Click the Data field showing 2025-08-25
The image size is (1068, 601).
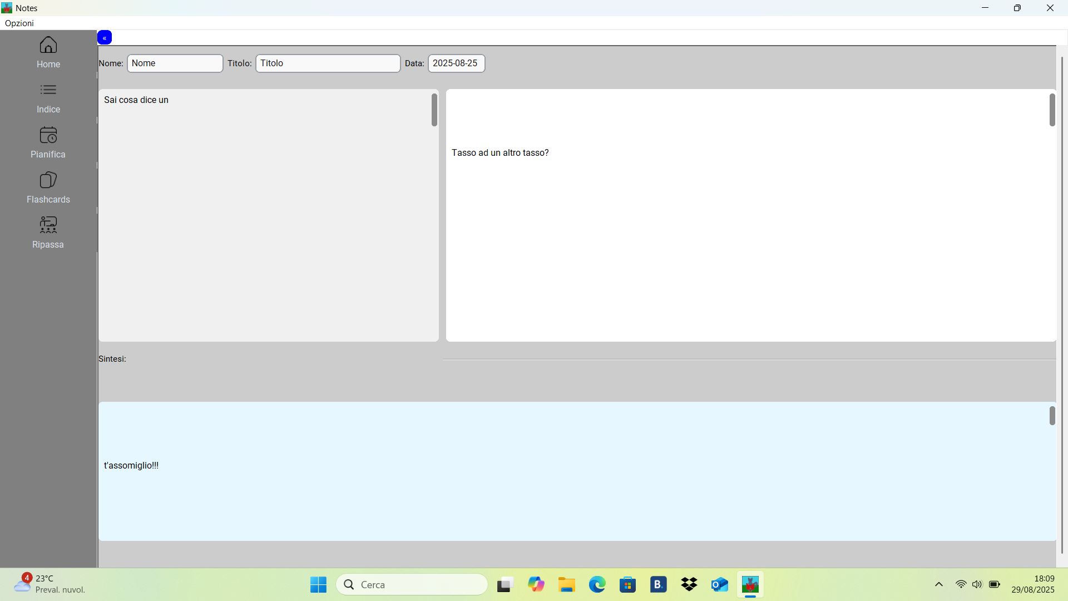point(457,63)
